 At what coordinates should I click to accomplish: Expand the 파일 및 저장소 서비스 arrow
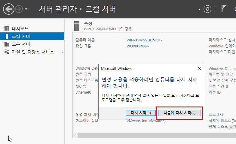[62, 52]
